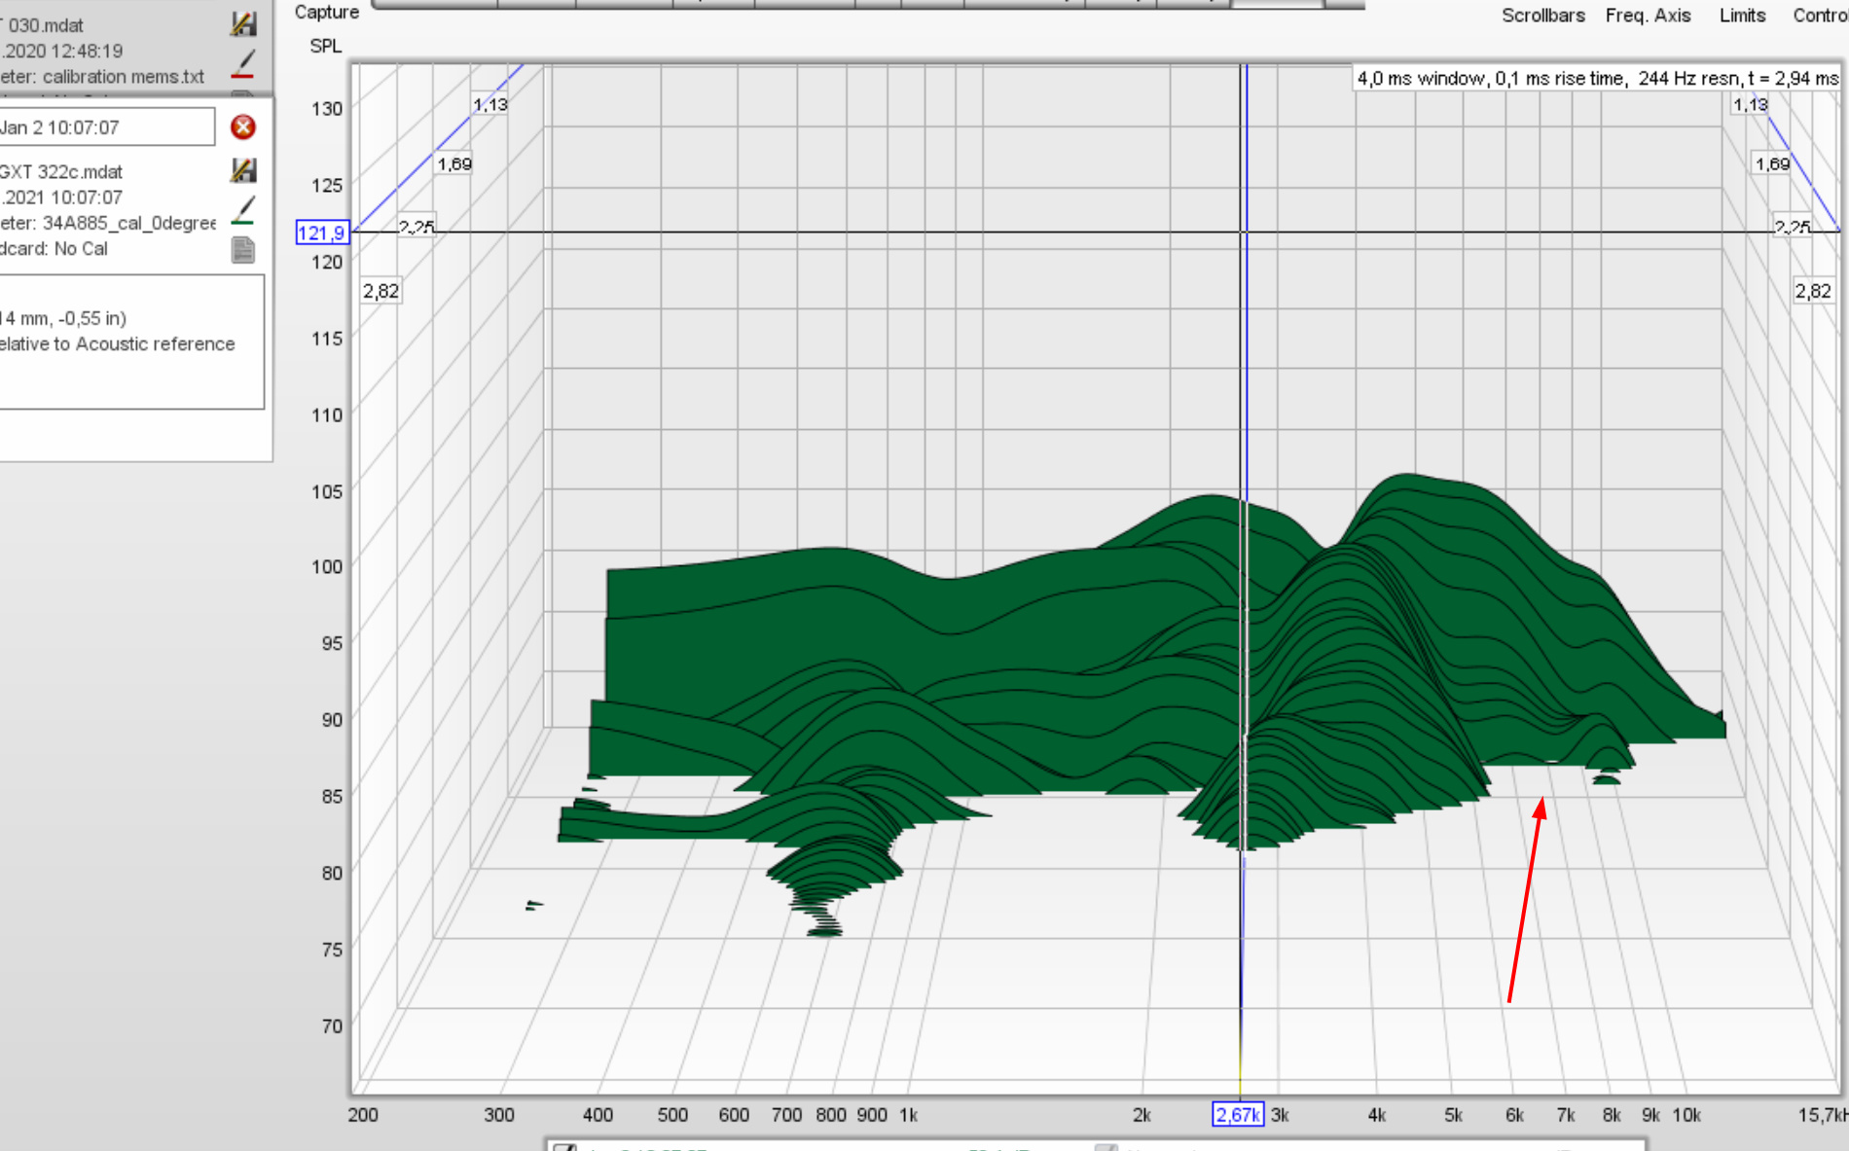Open the Freq. Axis setting
The width and height of the screenshot is (1849, 1151).
point(1648,16)
